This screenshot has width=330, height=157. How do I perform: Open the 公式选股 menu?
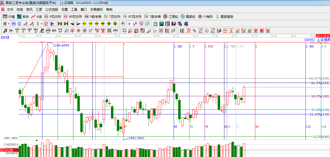click(x=51, y=9)
